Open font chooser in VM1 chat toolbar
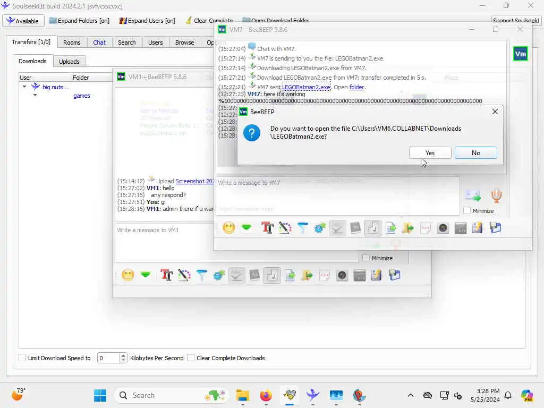 (166, 275)
